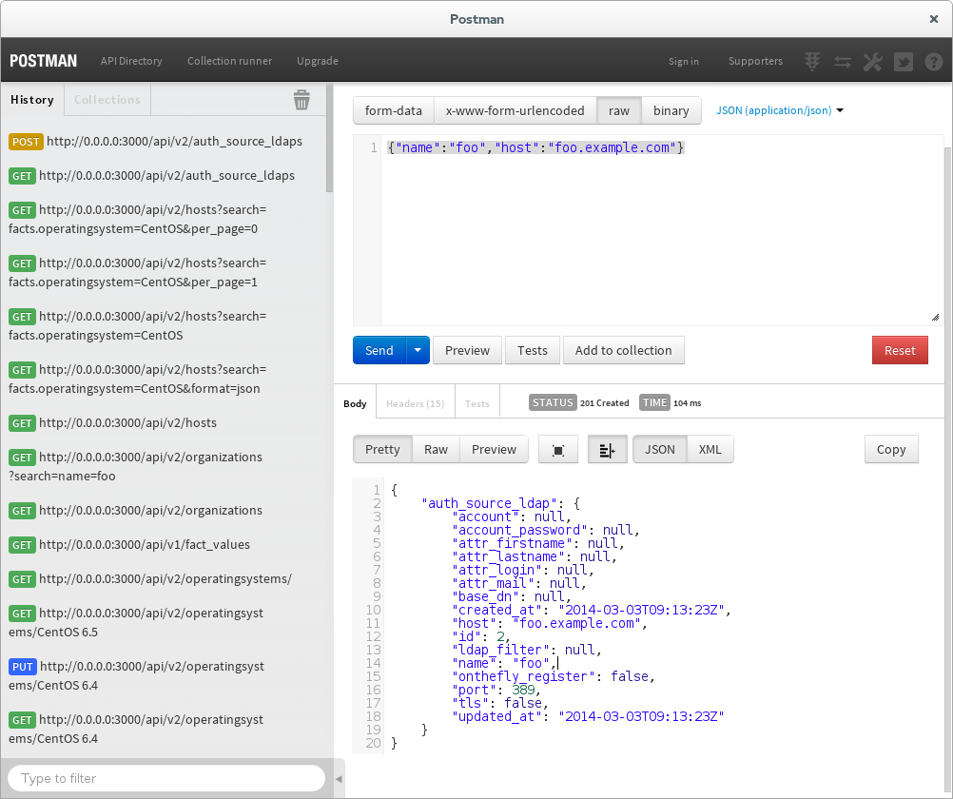The image size is (953, 799).
Task: Open GET api/v2/operatingsystems/ history entry
Action: (x=150, y=579)
